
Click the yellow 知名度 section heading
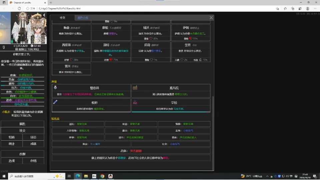[x=55, y=119]
